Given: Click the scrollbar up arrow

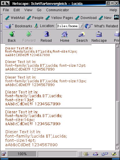Looking at the screenshot, I should pos(118,46).
